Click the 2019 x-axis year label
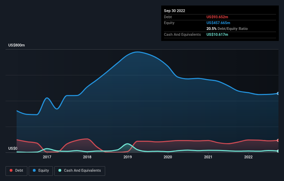Image resolution: width=284 pixels, height=181 pixels. click(x=128, y=157)
